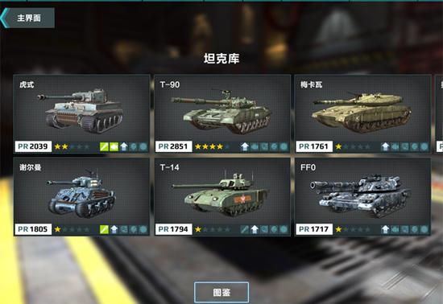Viewport: 443px width, 304px height.
Task: Pick the FF0 tank card
Action: [362, 196]
